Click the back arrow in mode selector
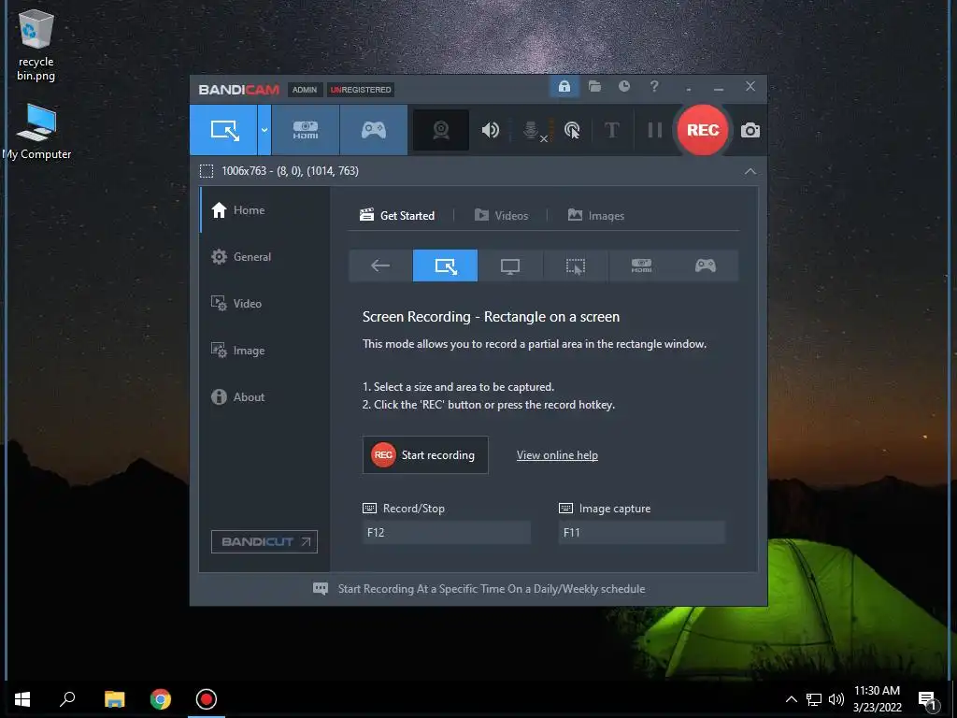The width and height of the screenshot is (957, 718). click(380, 266)
